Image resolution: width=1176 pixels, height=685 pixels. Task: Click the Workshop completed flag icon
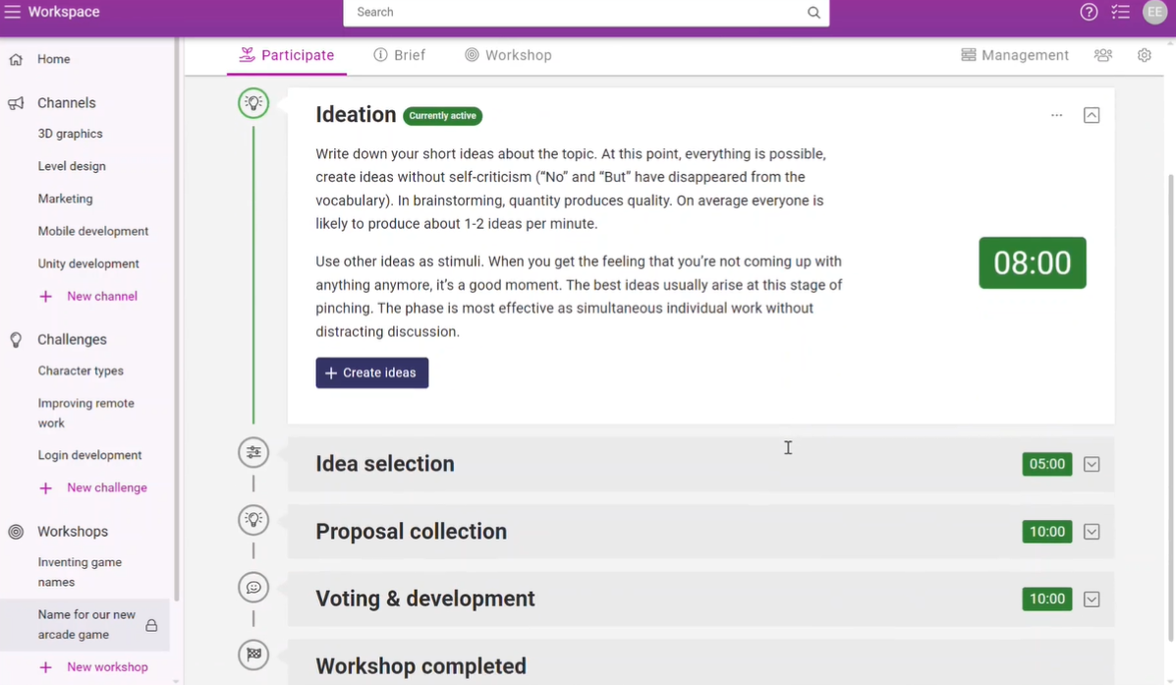253,655
